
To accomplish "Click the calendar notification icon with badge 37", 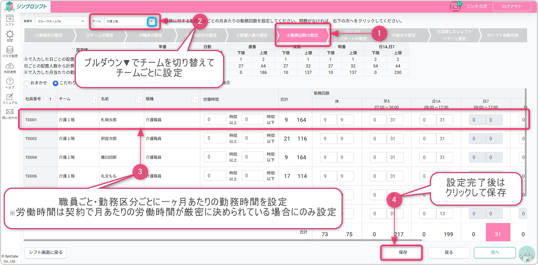I will (x=455, y=6).
